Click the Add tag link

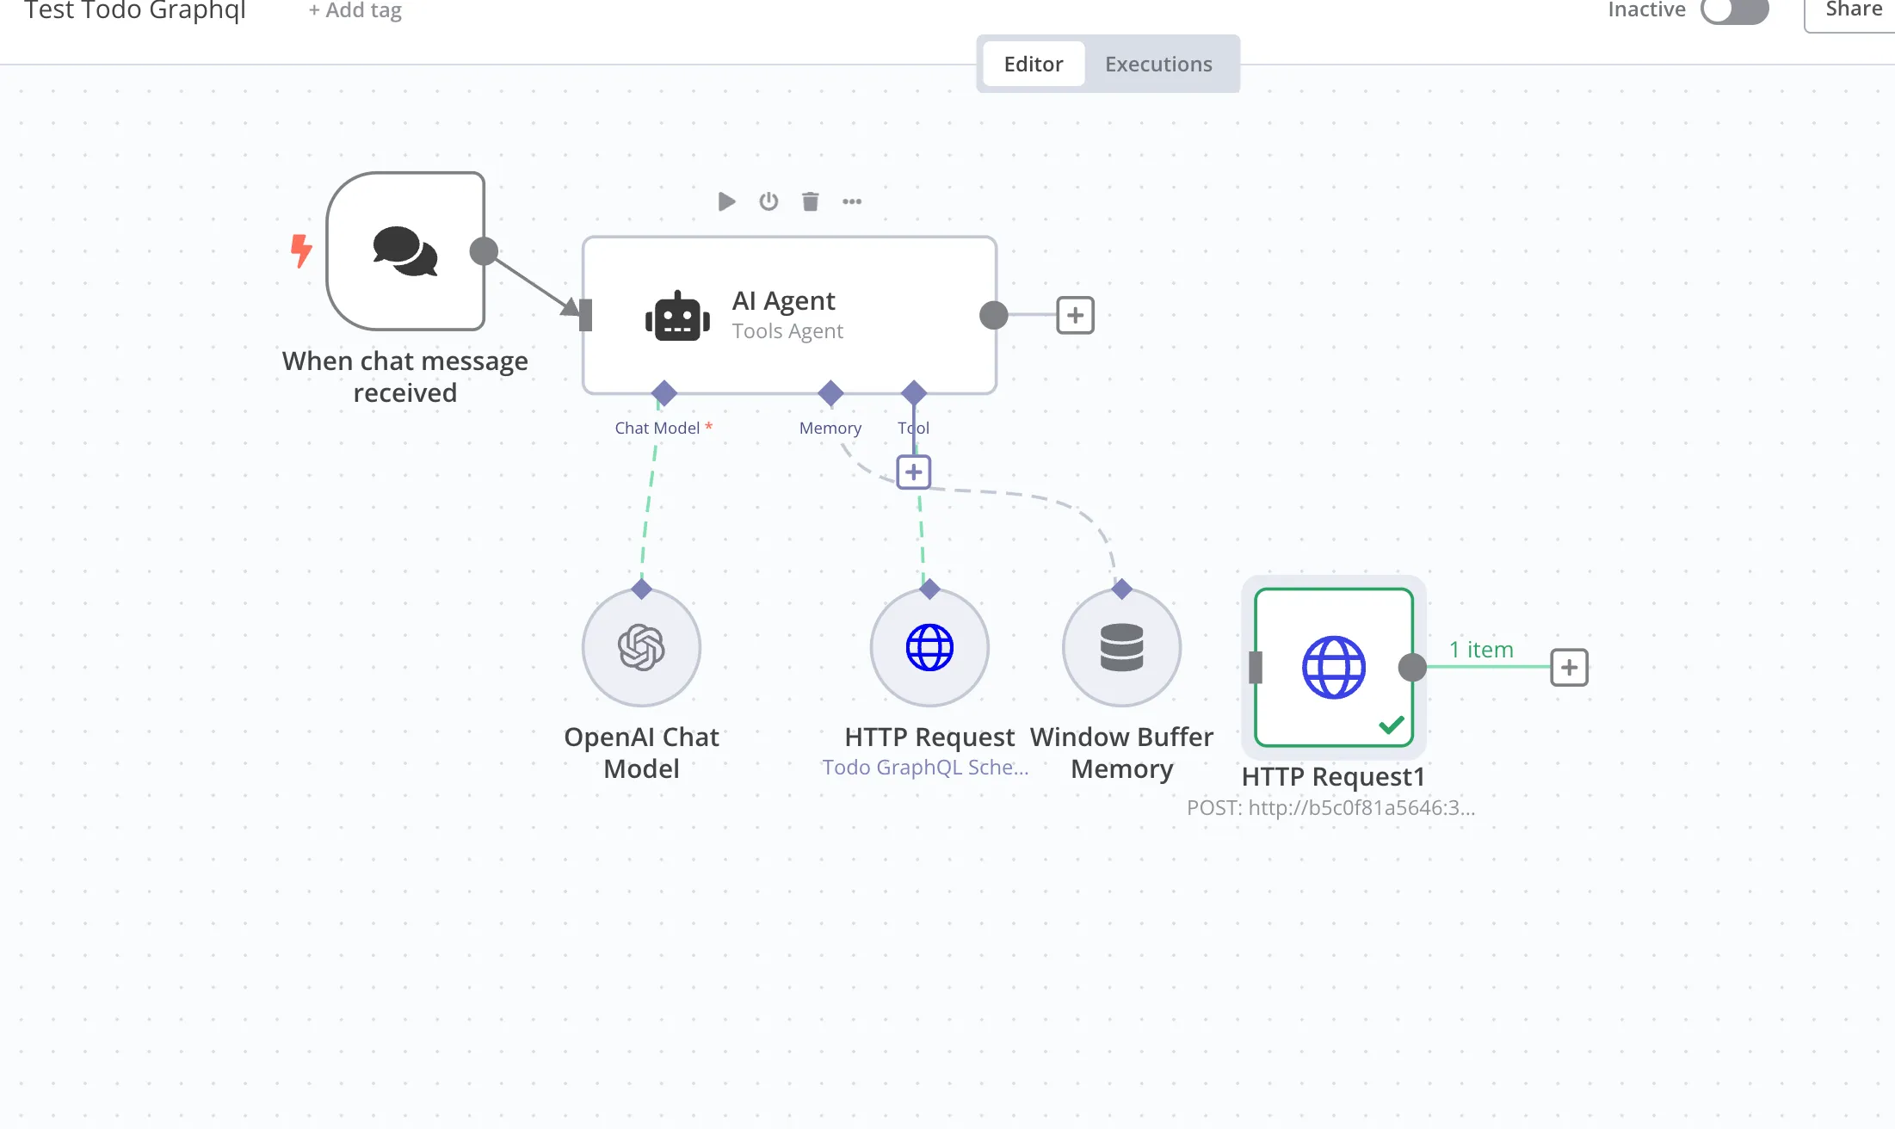(355, 10)
